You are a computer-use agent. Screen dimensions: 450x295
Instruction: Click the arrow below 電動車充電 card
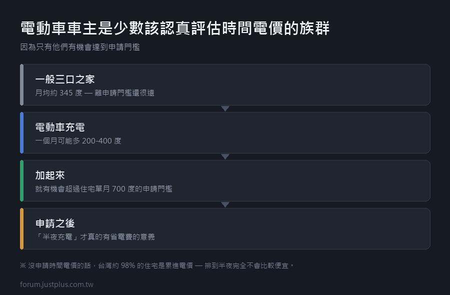pyautogui.click(x=225, y=156)
